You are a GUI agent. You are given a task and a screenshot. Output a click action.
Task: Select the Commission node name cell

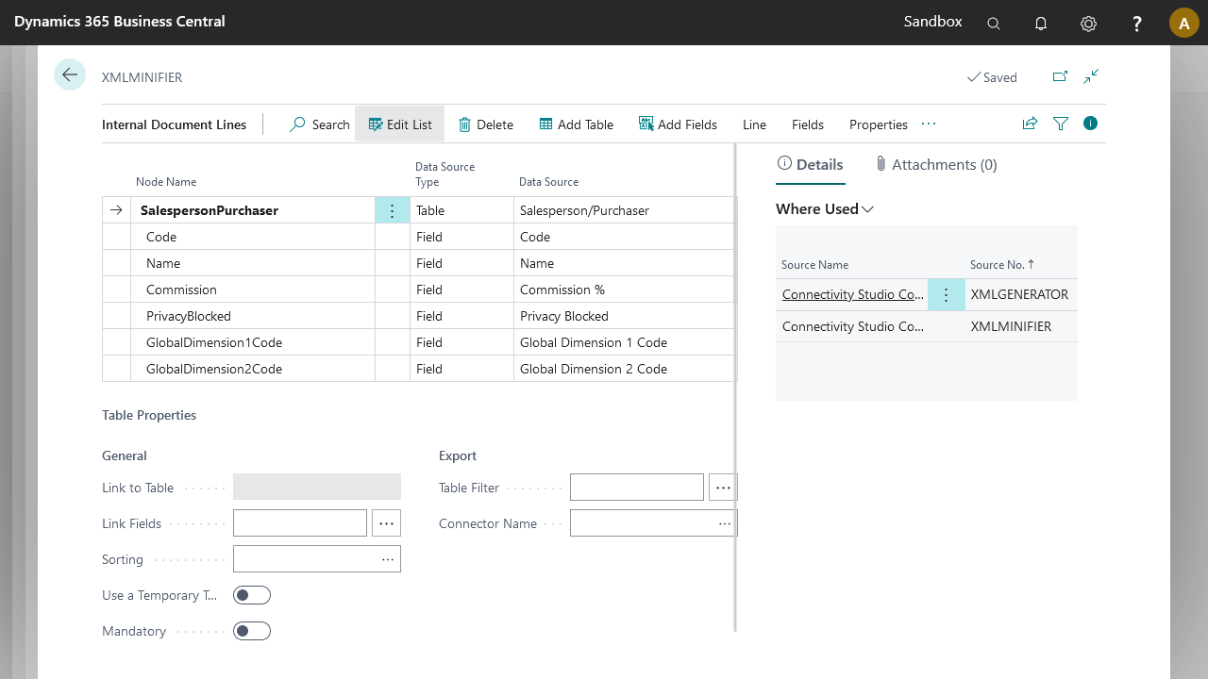point(253,290)
